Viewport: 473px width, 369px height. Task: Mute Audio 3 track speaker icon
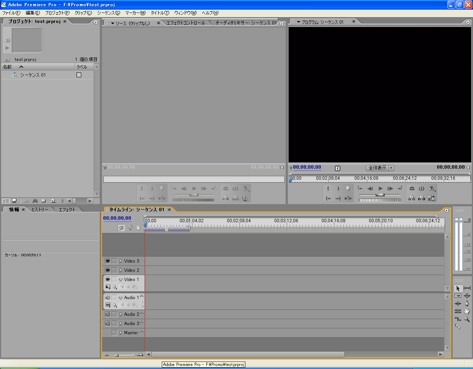[x=108, y=324]
